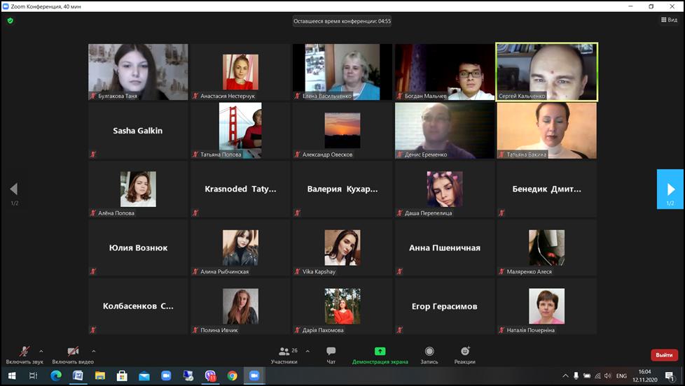Expand audio options arrow beside microphone
Image resolution: width=685 pixels, height=386 pixels.
click(x=41, y=351)
